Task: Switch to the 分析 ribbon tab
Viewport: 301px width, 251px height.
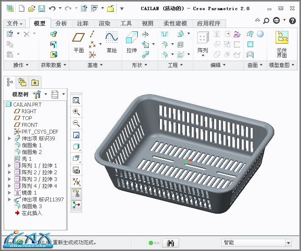Action: [61, 23]
